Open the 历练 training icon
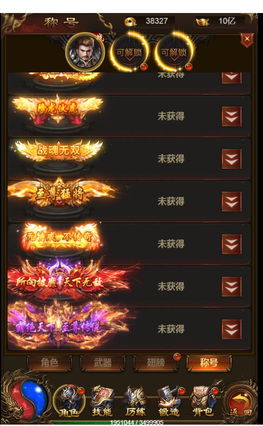The image size is (263, 426). (135, 401)
